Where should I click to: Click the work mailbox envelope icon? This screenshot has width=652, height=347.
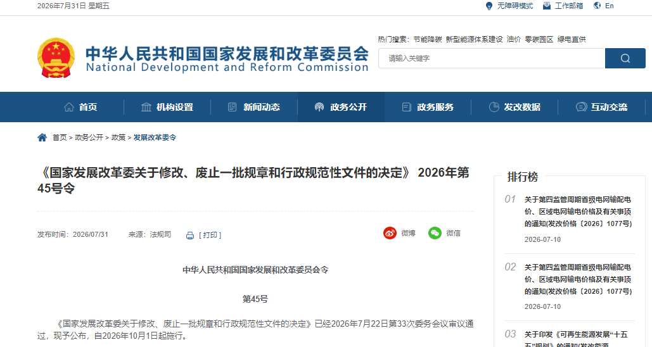coord(547,6)
